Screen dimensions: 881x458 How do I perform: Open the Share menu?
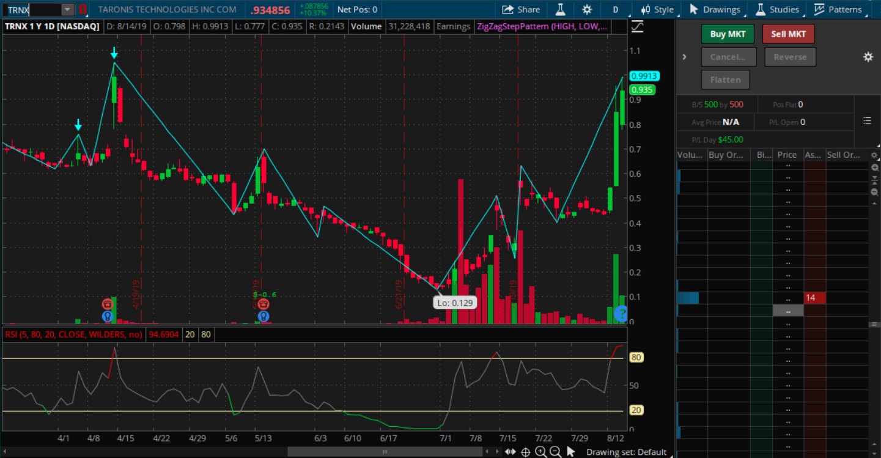point(521,10)
